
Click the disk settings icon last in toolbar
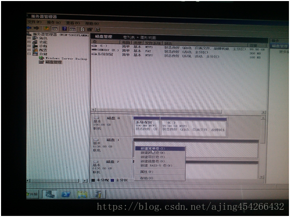pyautogui.click(x=98, y=30)
